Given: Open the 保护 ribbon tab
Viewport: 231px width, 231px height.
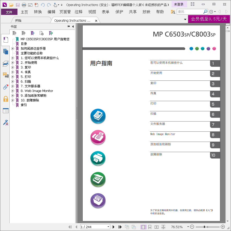Looking at the screenshot, I should [x=119, y=12].
